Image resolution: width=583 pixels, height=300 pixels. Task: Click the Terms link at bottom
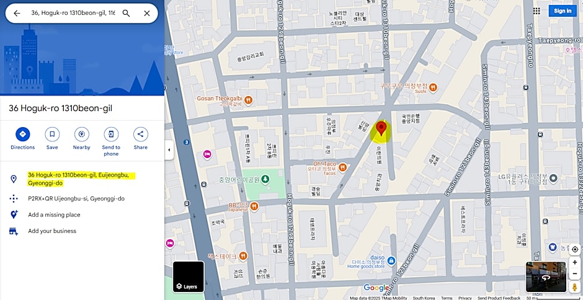tap(447, 298)
